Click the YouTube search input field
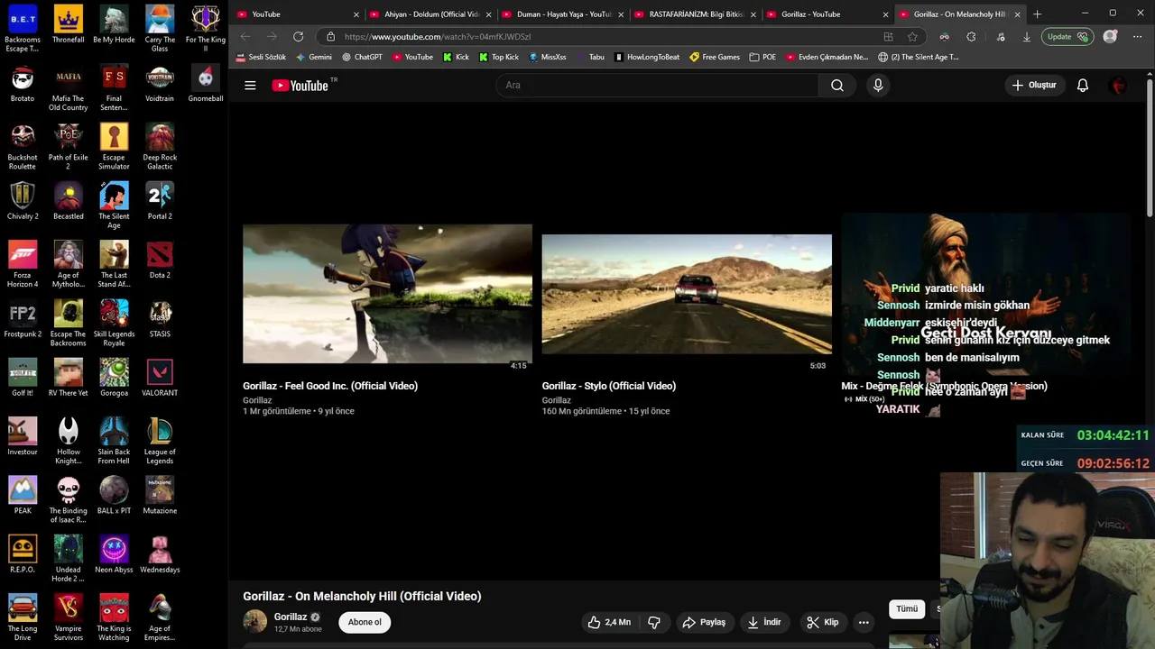Viewport: 1155px width, 649px height. [x=657, y=86]
